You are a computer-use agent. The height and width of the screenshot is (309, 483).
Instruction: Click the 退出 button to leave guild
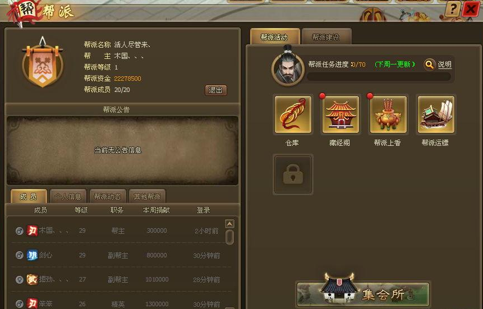pos(215,90)
